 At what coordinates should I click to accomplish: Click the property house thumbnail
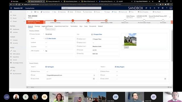[x=130, y=39]
